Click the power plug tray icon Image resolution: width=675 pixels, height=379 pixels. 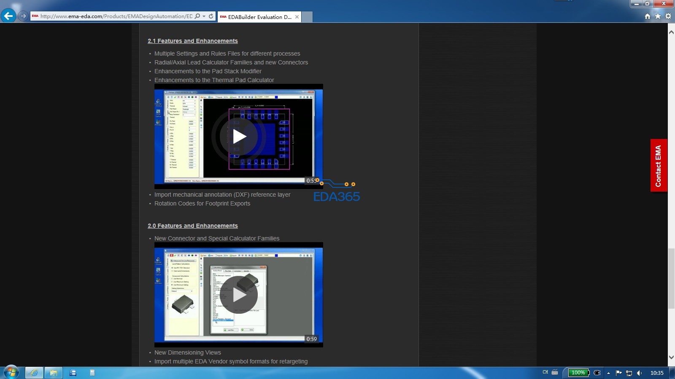[597, 373]
